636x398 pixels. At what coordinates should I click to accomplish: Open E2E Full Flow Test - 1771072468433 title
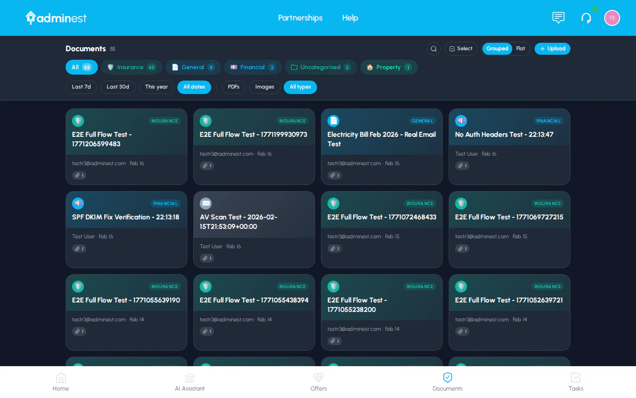point(382,217)
